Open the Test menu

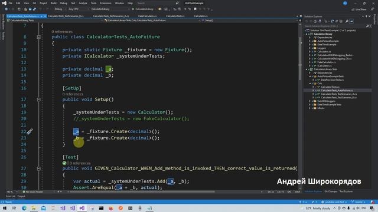click(73, 3)
